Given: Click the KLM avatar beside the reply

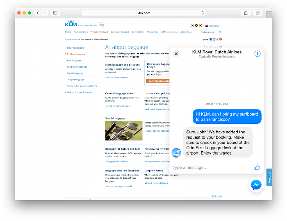Looking at the screenshot, I should tap(176, 153).
